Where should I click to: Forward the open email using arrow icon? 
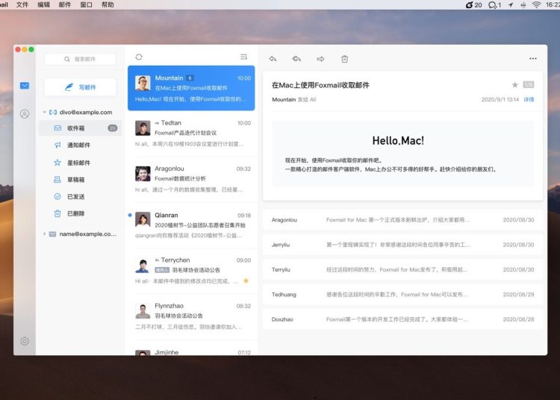tap(320, 59)
